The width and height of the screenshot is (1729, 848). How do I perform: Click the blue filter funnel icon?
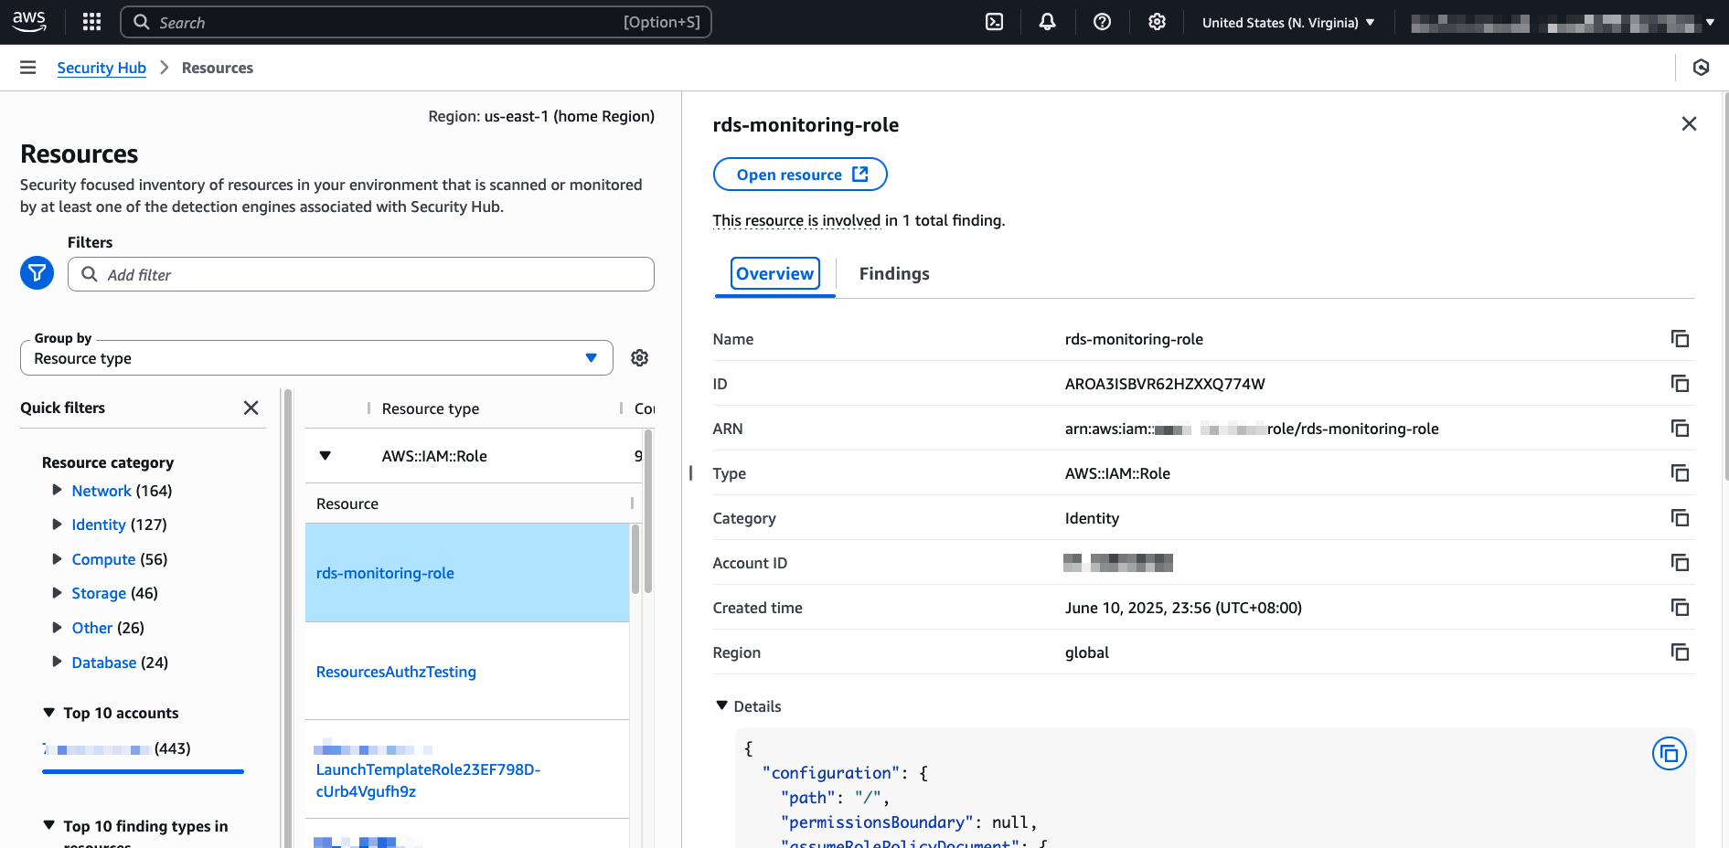[37, 273]
